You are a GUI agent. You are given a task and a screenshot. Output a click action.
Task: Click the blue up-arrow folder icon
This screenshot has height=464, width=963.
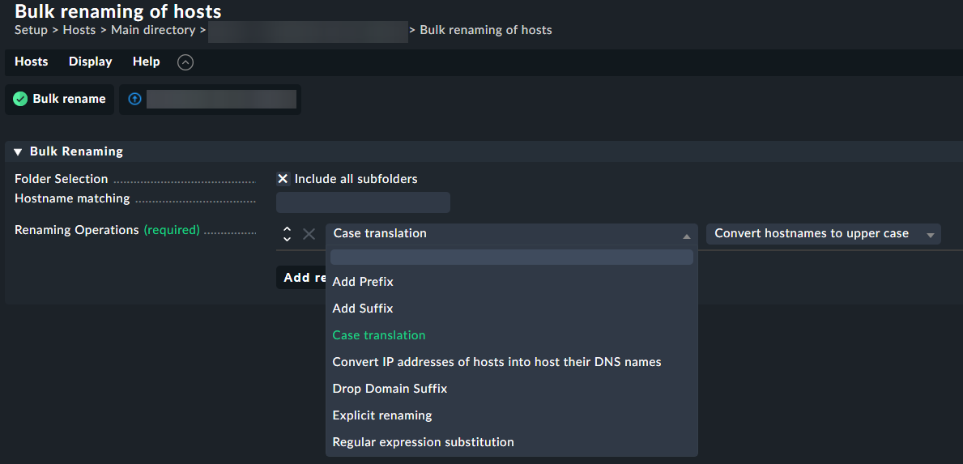point(134,99)
